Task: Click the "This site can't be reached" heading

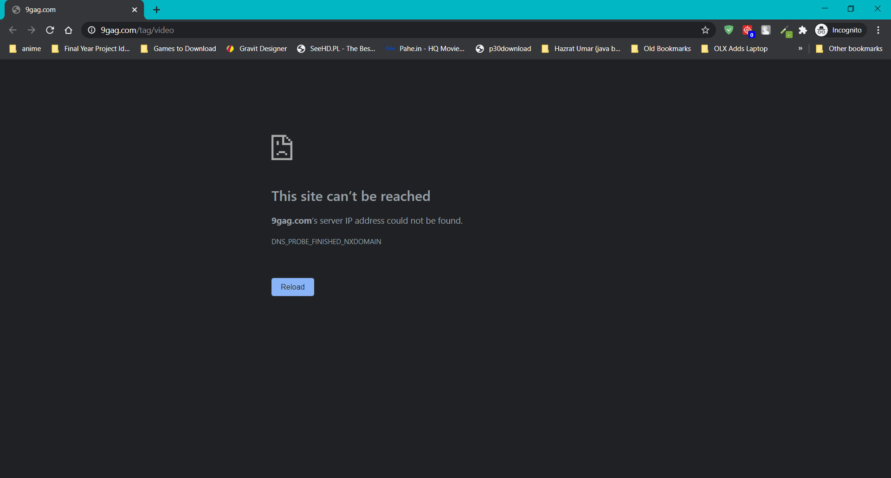Action: point(351,196)
